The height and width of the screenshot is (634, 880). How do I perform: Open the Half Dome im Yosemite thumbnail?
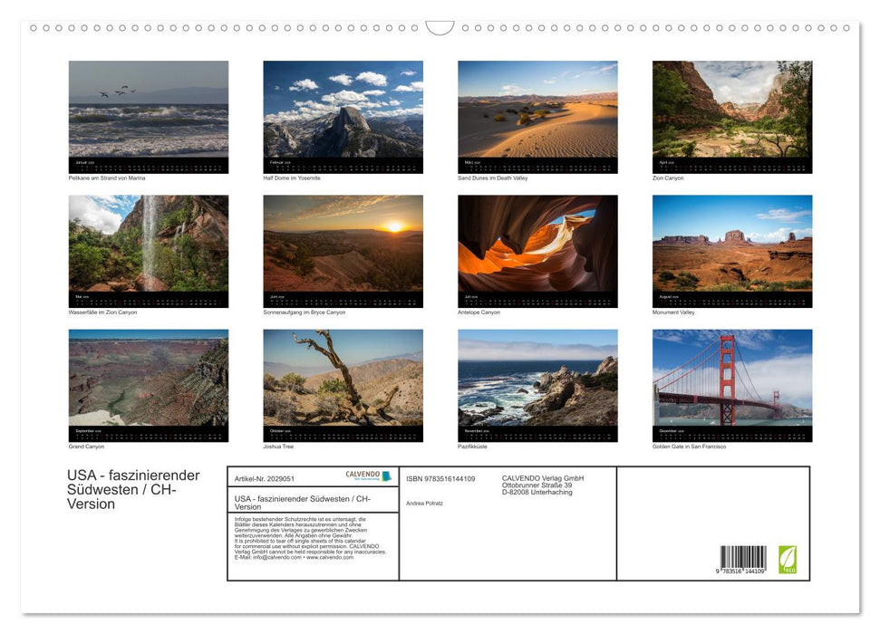click(x=343, y=116)
